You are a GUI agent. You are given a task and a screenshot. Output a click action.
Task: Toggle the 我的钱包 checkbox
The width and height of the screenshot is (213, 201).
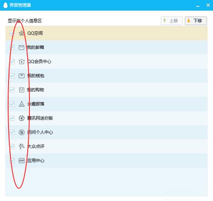pos(12,76)
